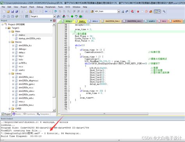
Task: Switch to the delay.c editor tab
Action: coord(68,21)
